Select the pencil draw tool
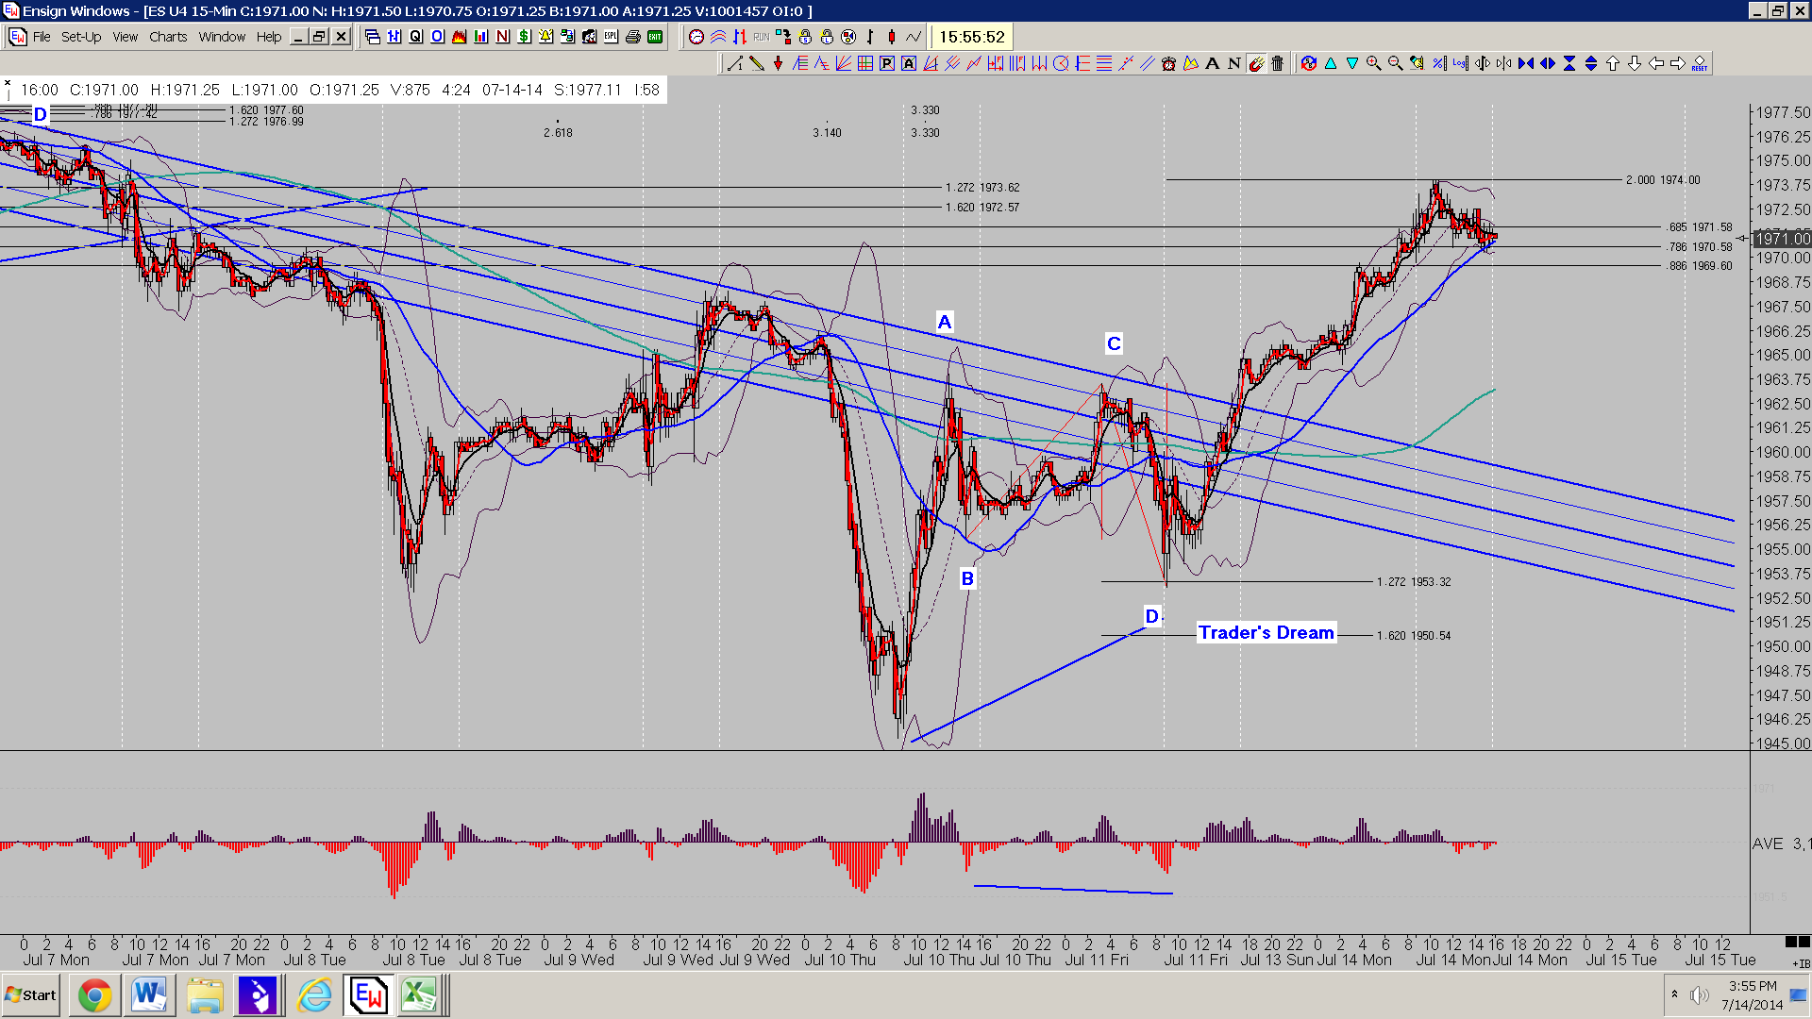This screenshot has height=1019, width=1812. click(x=756, y=63)
